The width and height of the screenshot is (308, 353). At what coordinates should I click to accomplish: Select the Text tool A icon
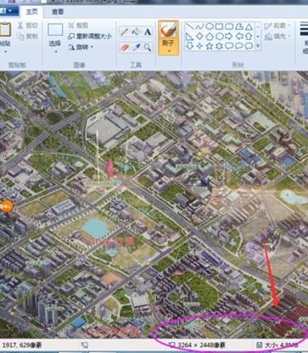click(x=148, y=31)
